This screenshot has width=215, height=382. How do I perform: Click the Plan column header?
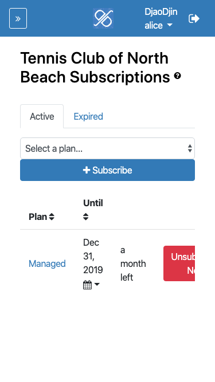(38, 216)
